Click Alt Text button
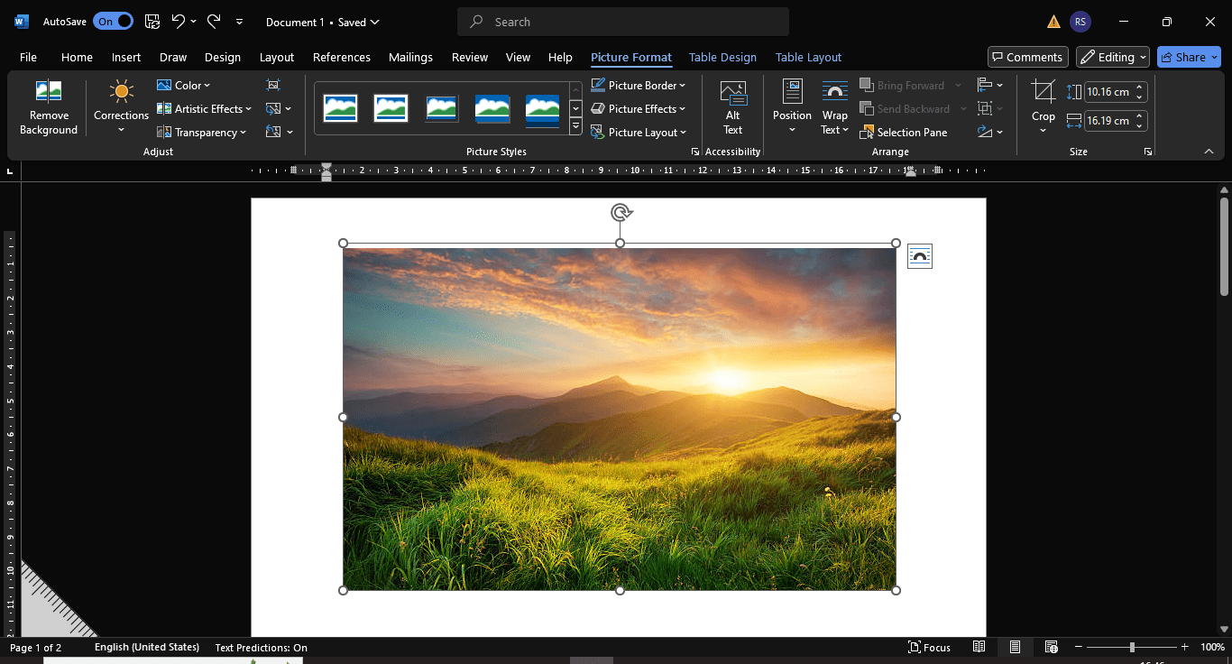The height and width of the screenshot is (664, 1232). (x=732, y=107)
